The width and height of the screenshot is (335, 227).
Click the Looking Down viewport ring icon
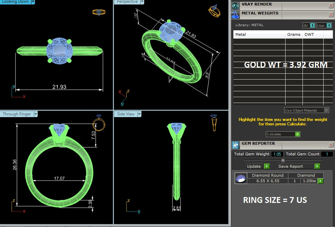(99, 12)
